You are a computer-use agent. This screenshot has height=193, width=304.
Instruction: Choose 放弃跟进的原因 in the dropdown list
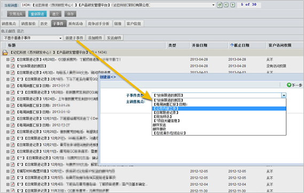pyautogui.click(x=219, y=100)
